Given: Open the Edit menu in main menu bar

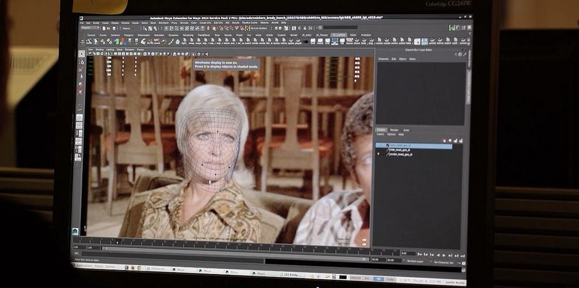Looking at the screenshot, I should [88, 23].
